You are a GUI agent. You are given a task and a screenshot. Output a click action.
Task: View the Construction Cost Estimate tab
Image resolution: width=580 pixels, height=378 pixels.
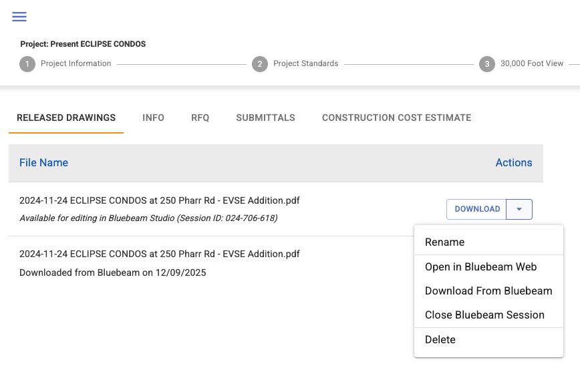point(396,118)
